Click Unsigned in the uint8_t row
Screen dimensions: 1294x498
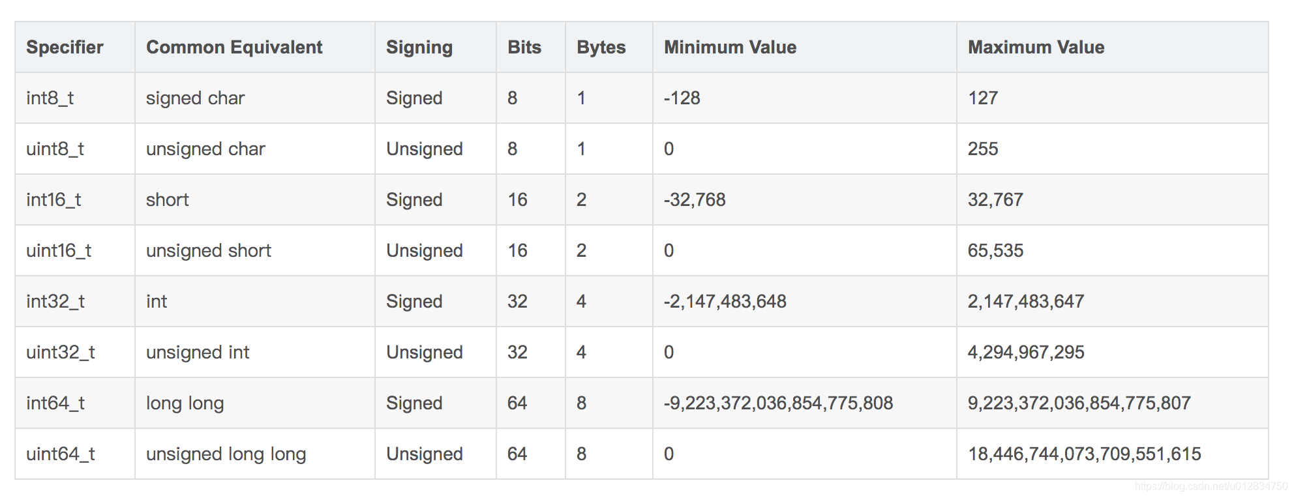pos(425,149)
